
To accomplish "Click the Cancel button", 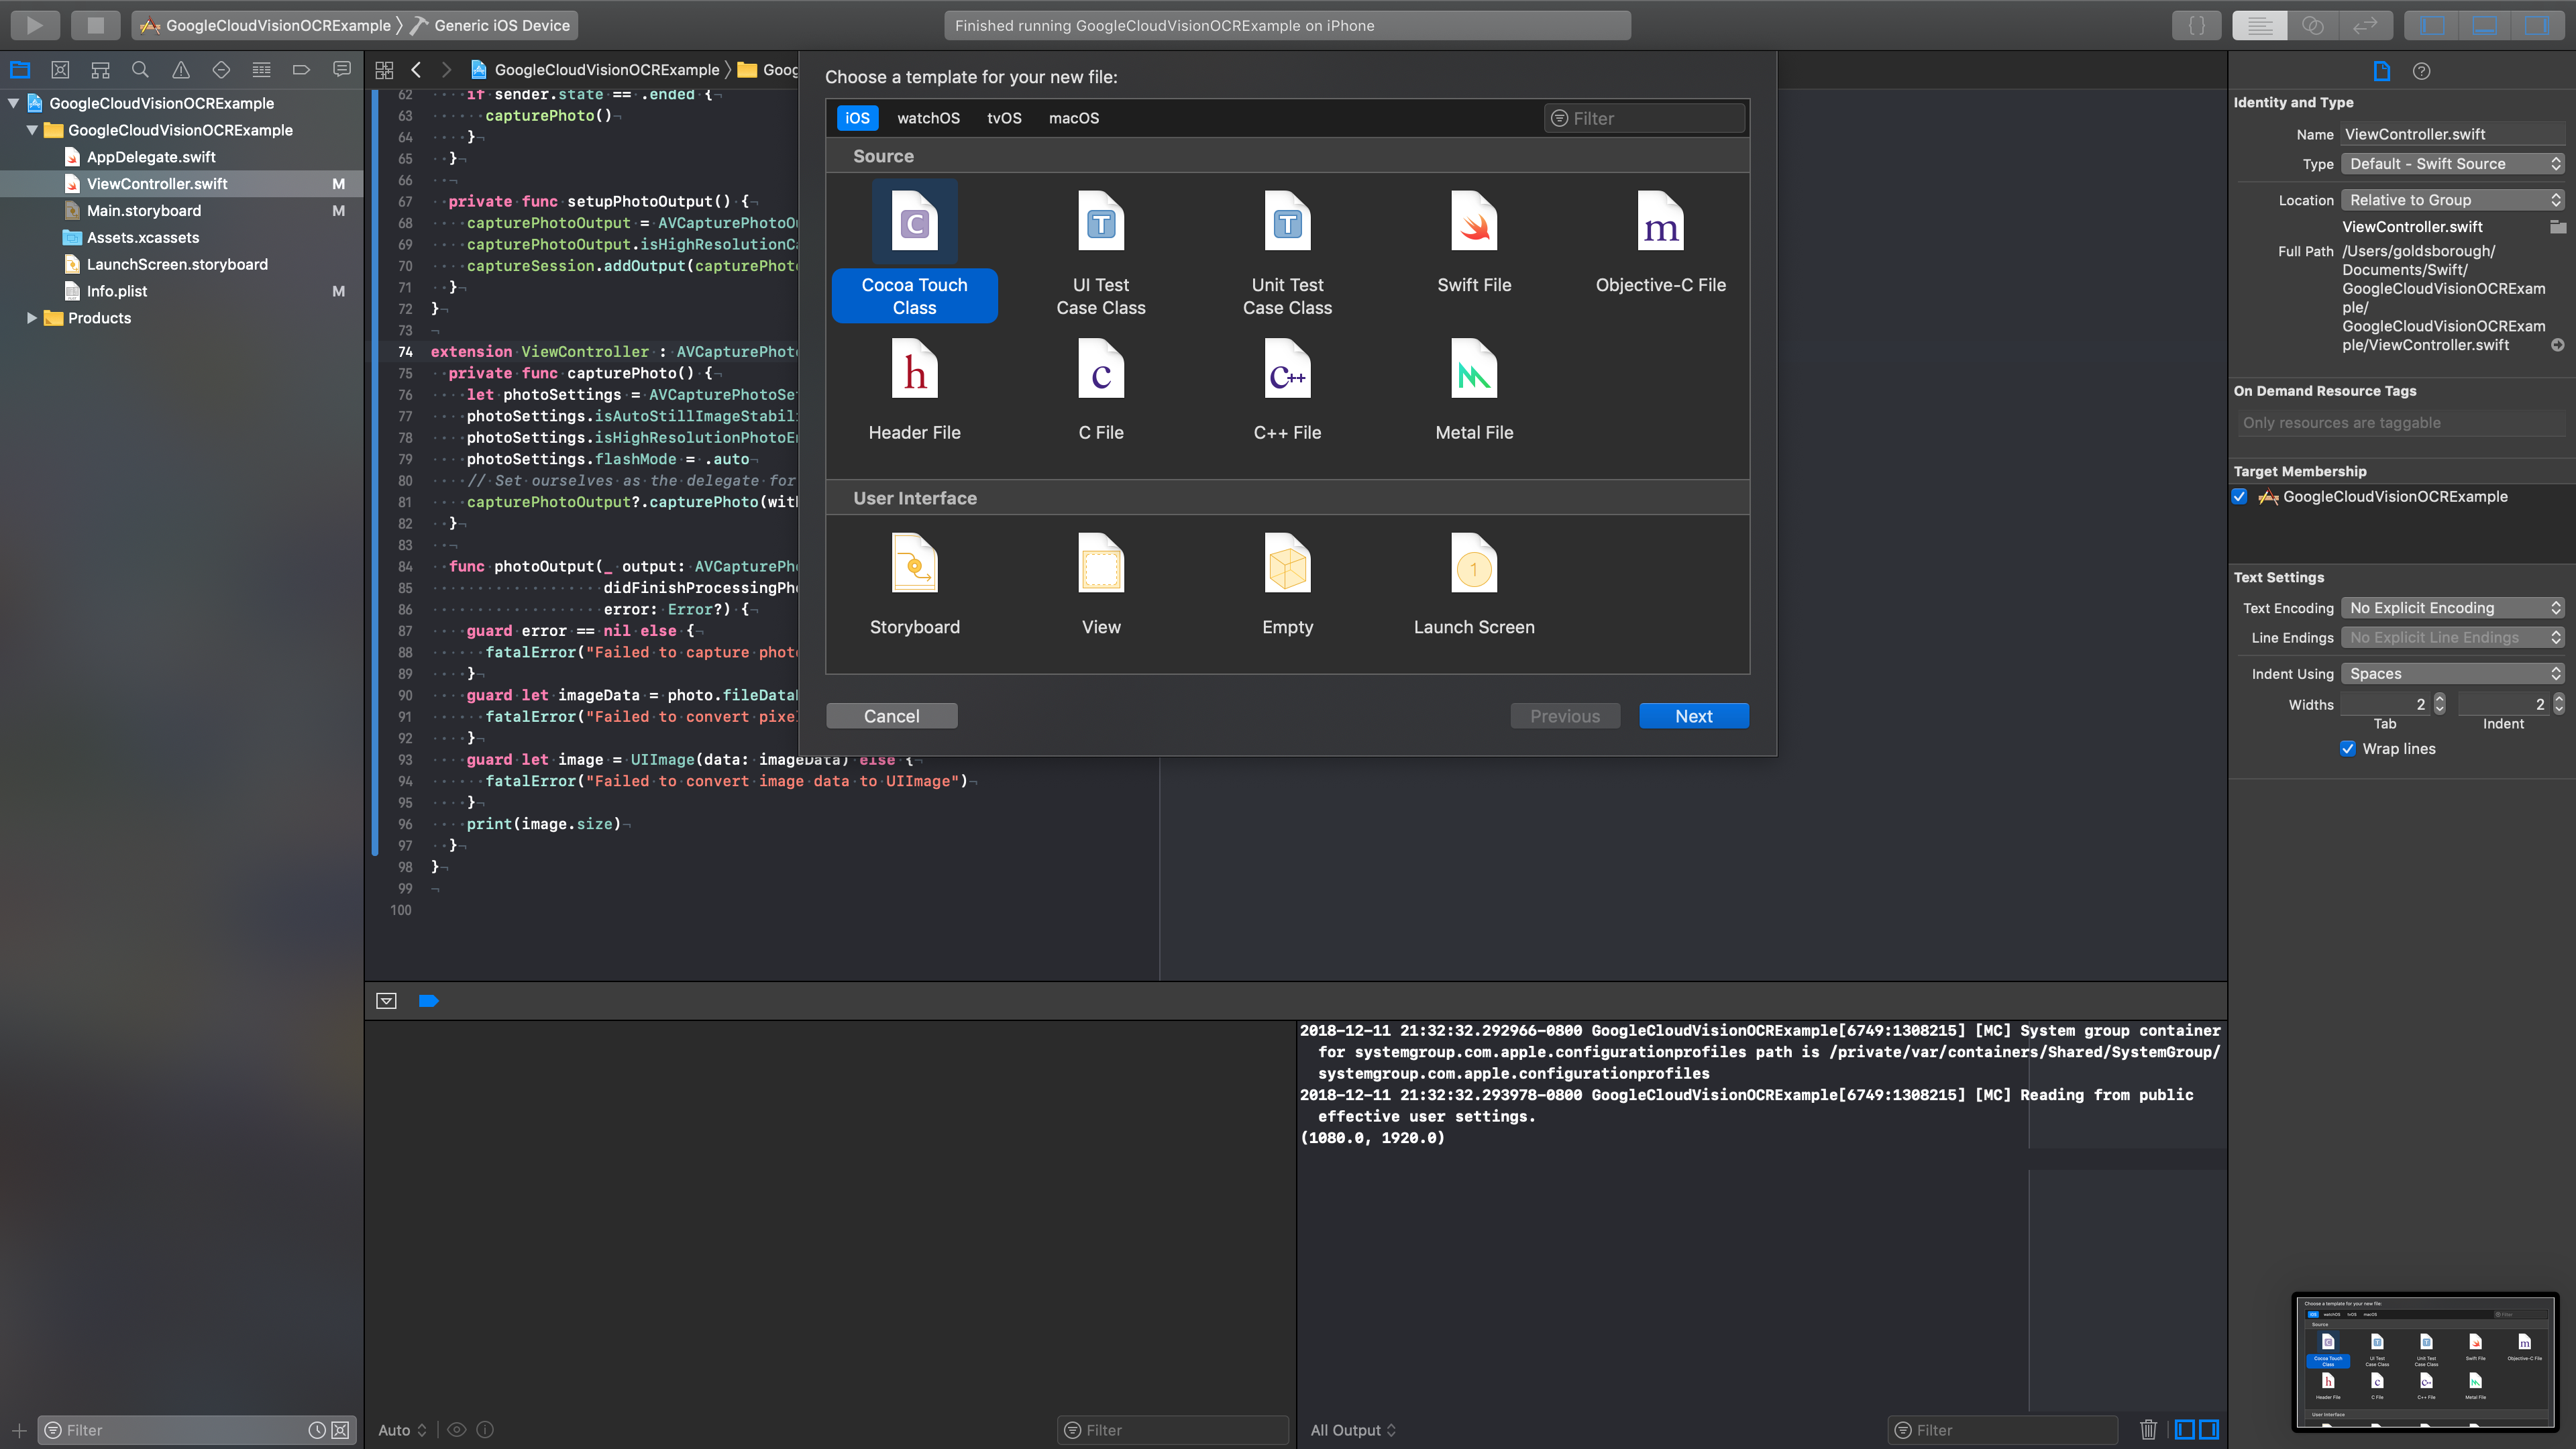I will click(892, 714).
